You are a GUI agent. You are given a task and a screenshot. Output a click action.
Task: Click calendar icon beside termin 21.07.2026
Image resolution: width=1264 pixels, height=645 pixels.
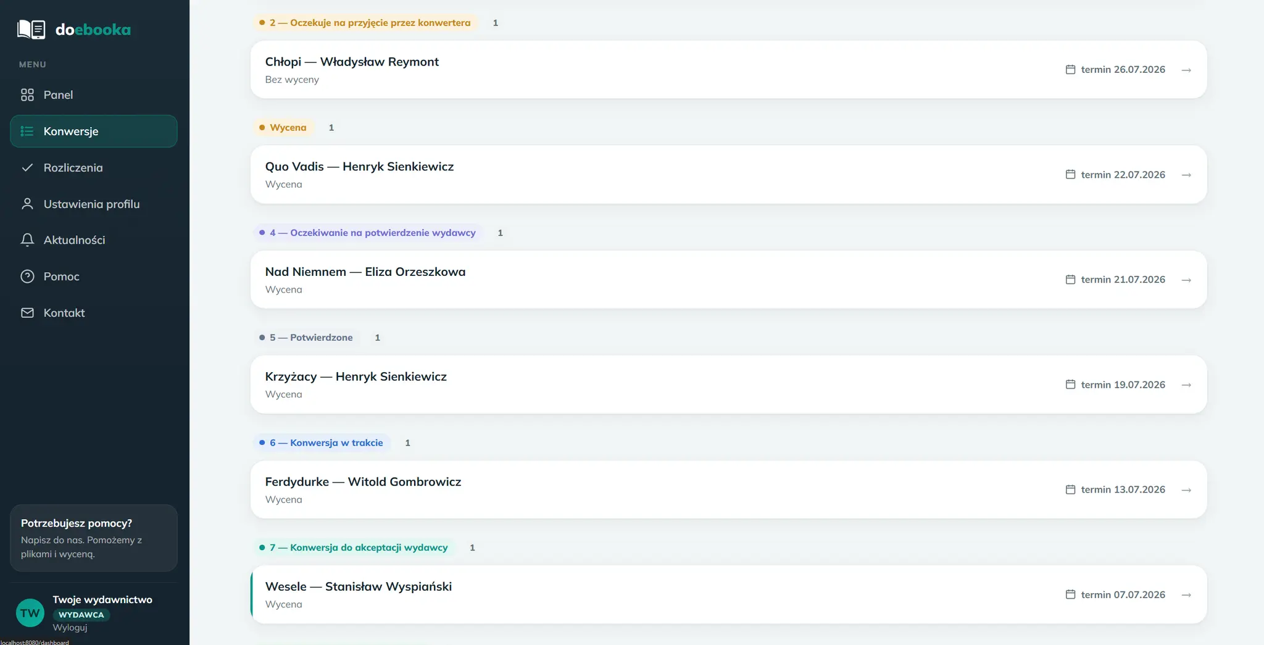pyautogui.click(x=1070, y=279)
